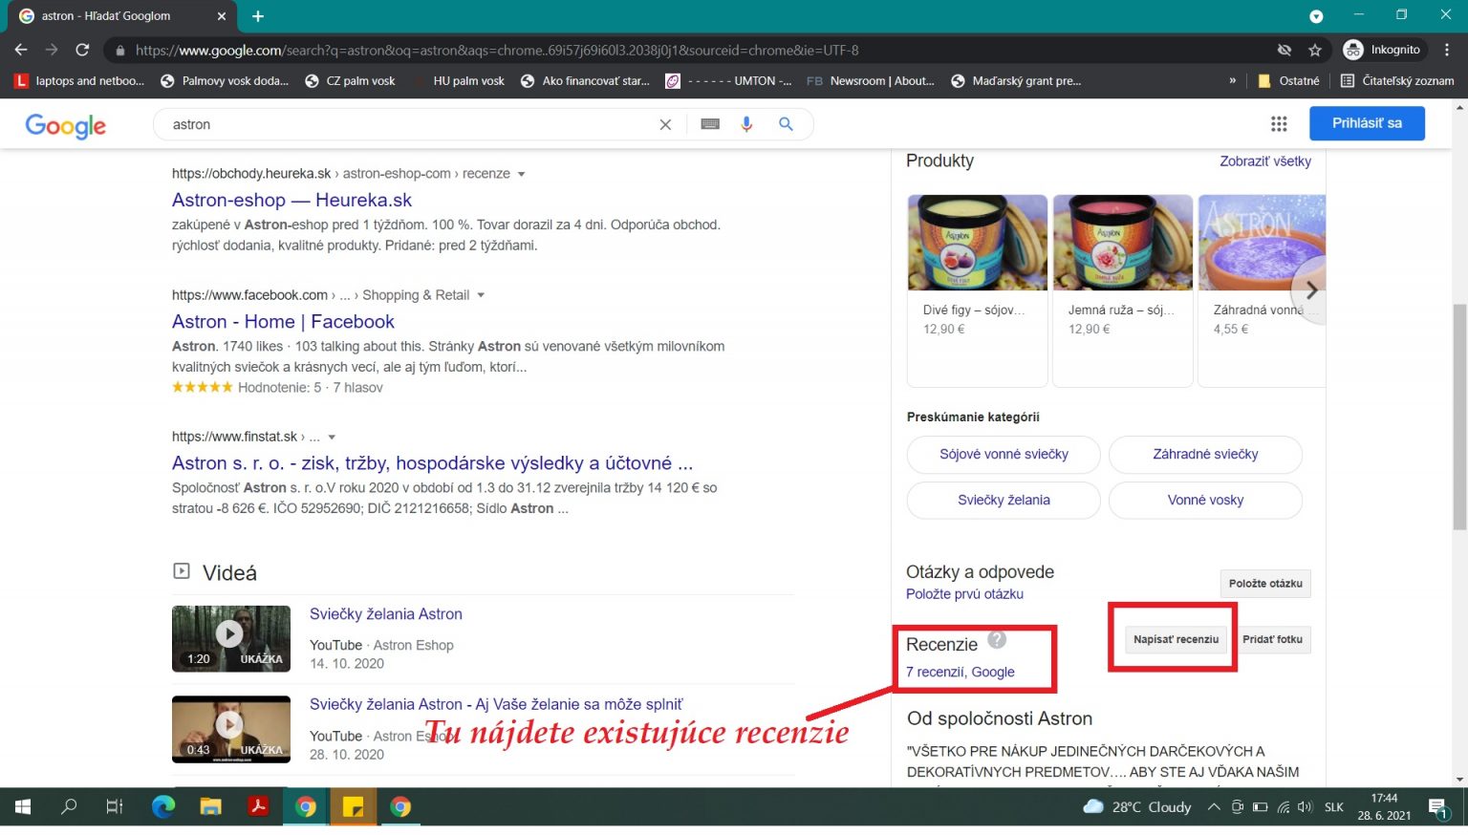Play thumbnail of 0:43 video
Viewport: 1468px width, 835px height.
click(231, 729)
